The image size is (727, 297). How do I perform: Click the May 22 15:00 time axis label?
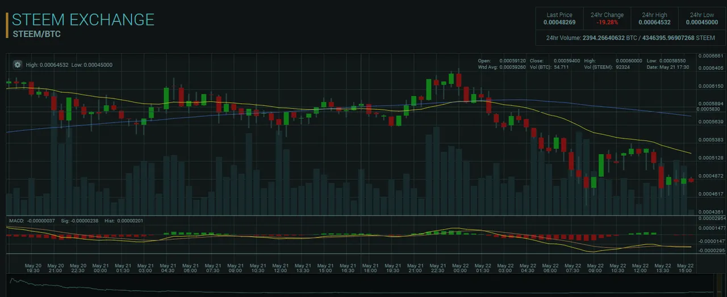[x=685, y=268]
